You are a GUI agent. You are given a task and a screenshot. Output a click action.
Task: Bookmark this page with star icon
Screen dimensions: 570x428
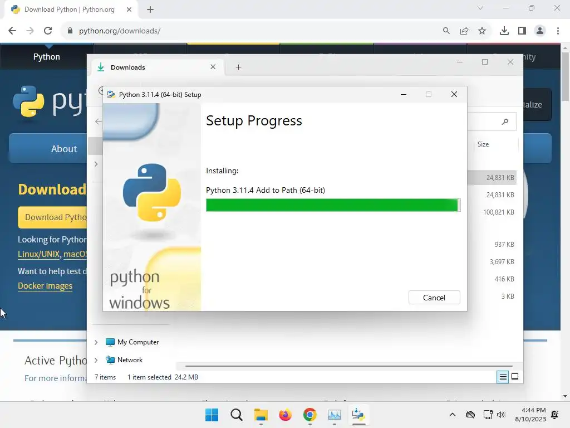[x=482, y=31]
